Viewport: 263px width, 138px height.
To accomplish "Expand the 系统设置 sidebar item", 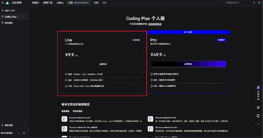I will point(13,125).
